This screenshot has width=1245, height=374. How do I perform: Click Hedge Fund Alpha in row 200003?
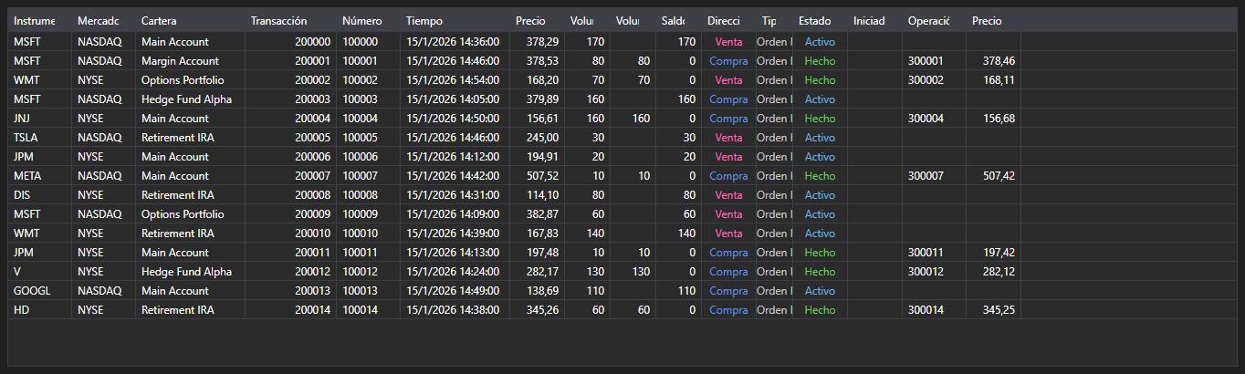190,99
